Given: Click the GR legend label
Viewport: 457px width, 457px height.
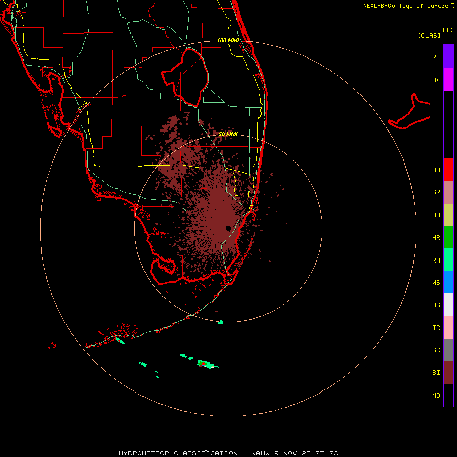Looking at the screenshot, I should pyautogui.click(x=436, y=192).
